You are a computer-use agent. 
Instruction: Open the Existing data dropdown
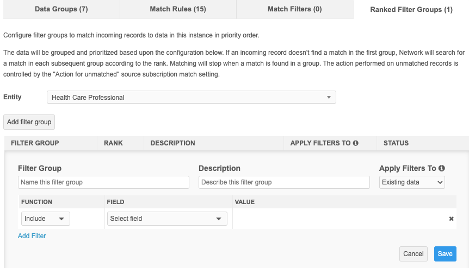click(x=412, y=182)
